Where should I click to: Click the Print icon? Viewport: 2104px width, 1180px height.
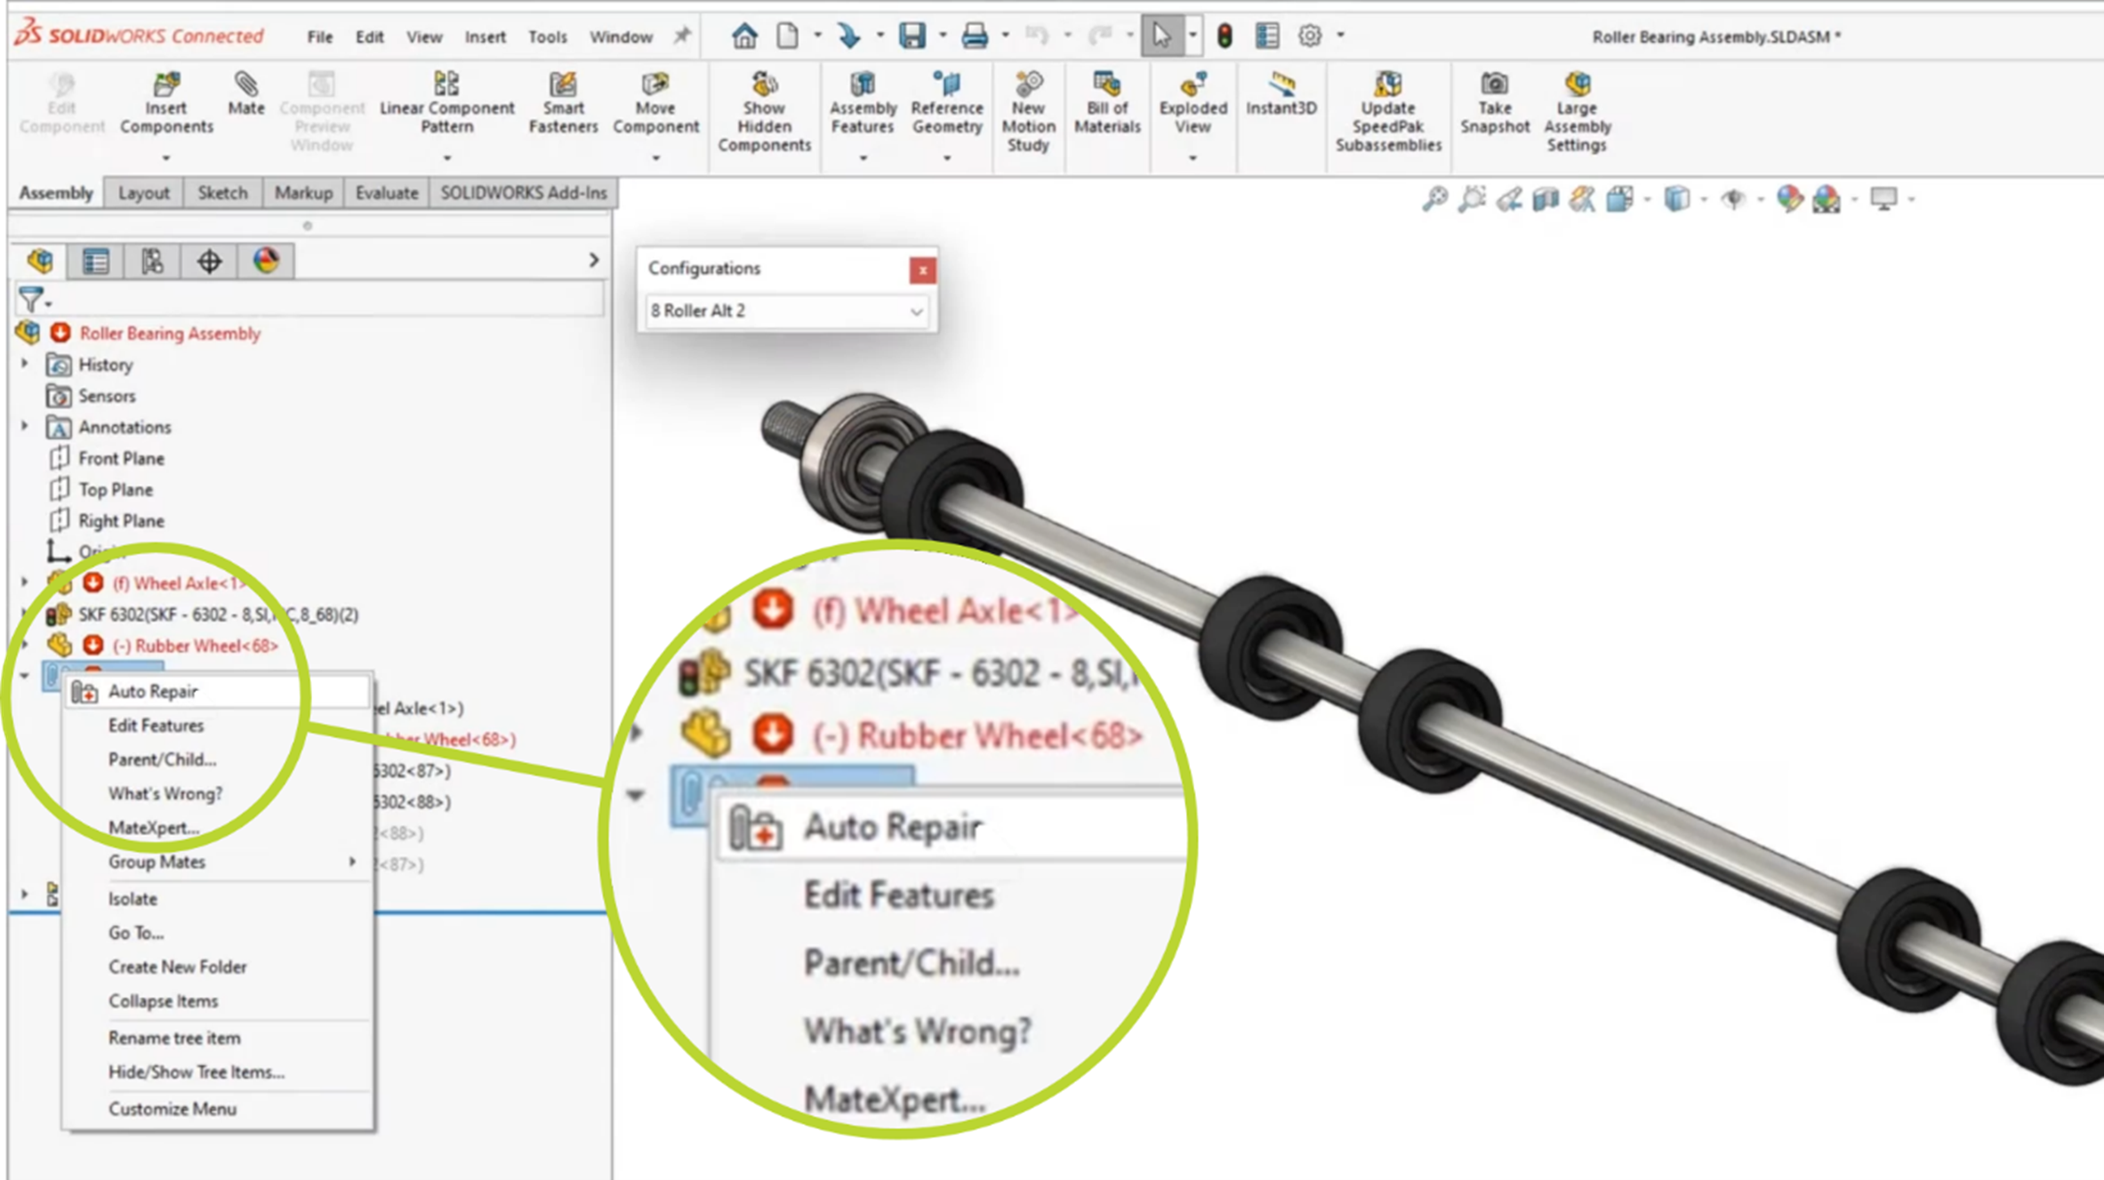coord(975,36)
